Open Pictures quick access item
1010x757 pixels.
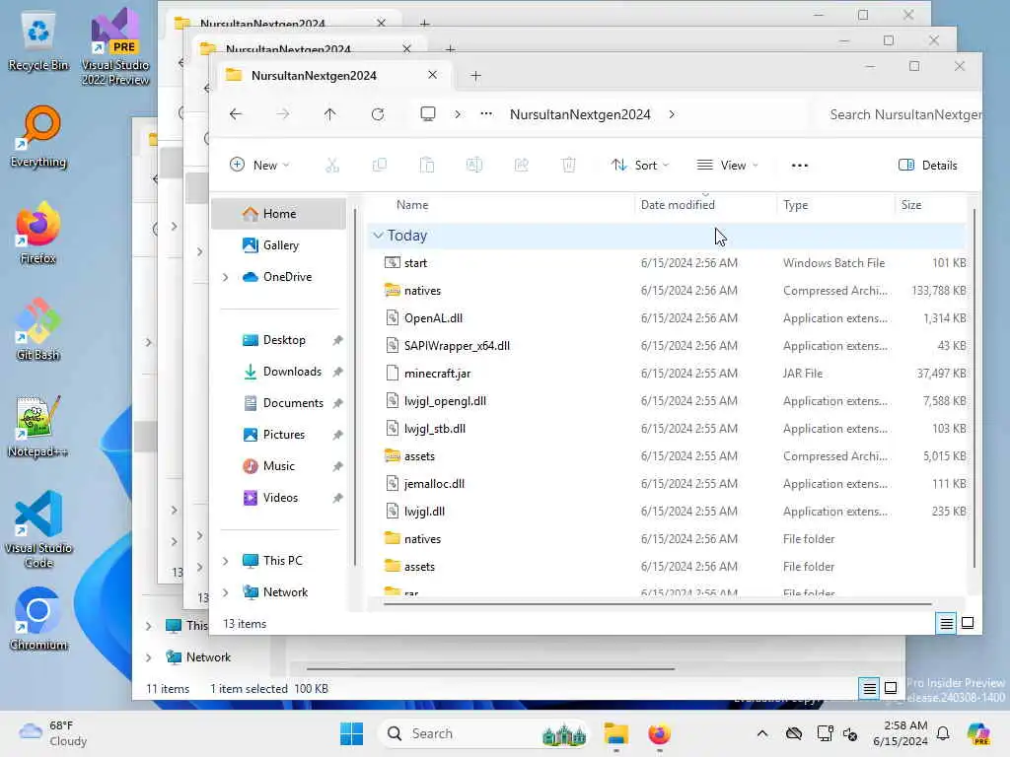(279, 435)
